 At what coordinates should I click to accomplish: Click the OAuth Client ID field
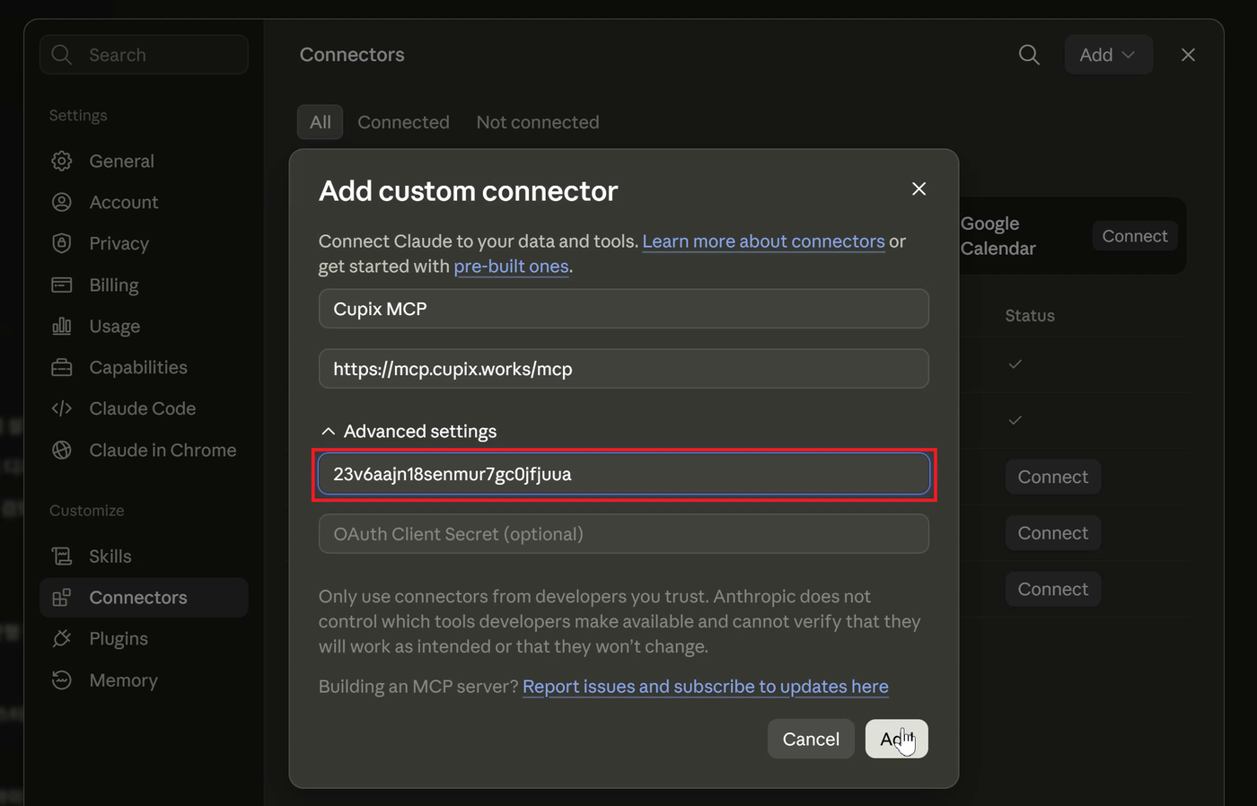click(624, 474)
